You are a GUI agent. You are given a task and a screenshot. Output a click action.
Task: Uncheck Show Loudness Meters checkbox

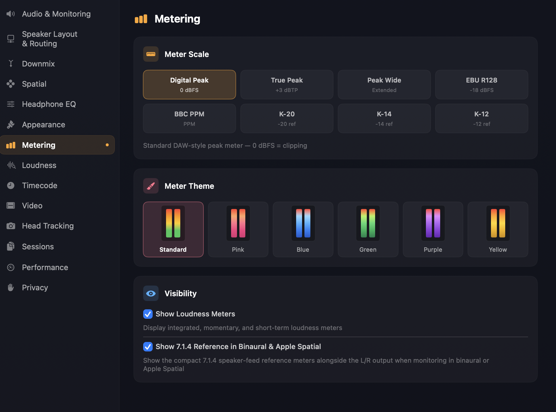tap(148, 314)
